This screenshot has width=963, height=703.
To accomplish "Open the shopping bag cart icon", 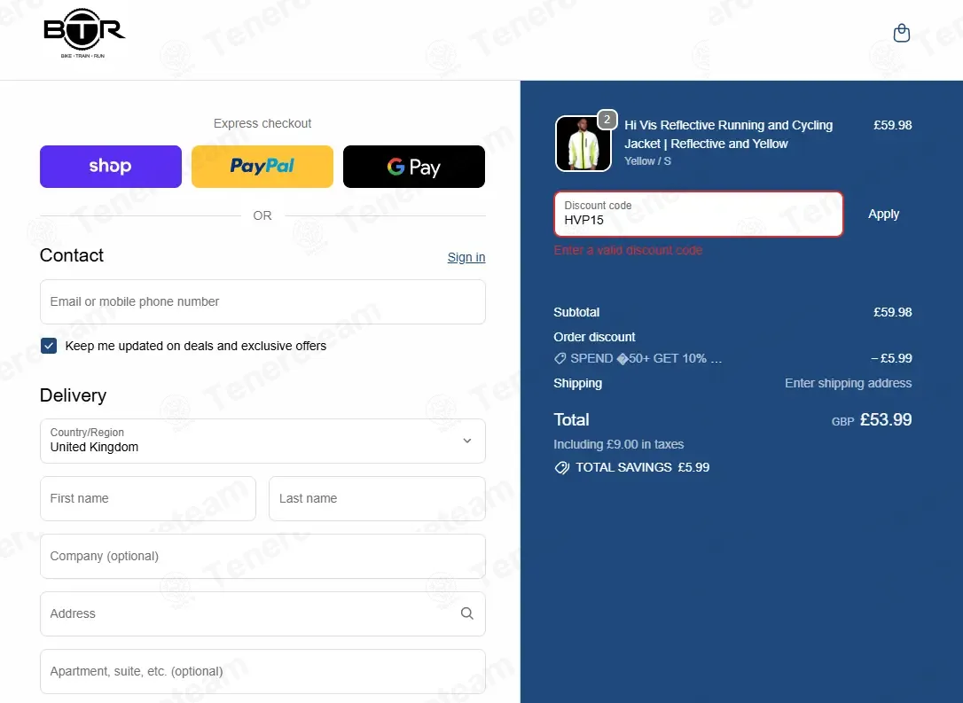I will click(901, 33).
